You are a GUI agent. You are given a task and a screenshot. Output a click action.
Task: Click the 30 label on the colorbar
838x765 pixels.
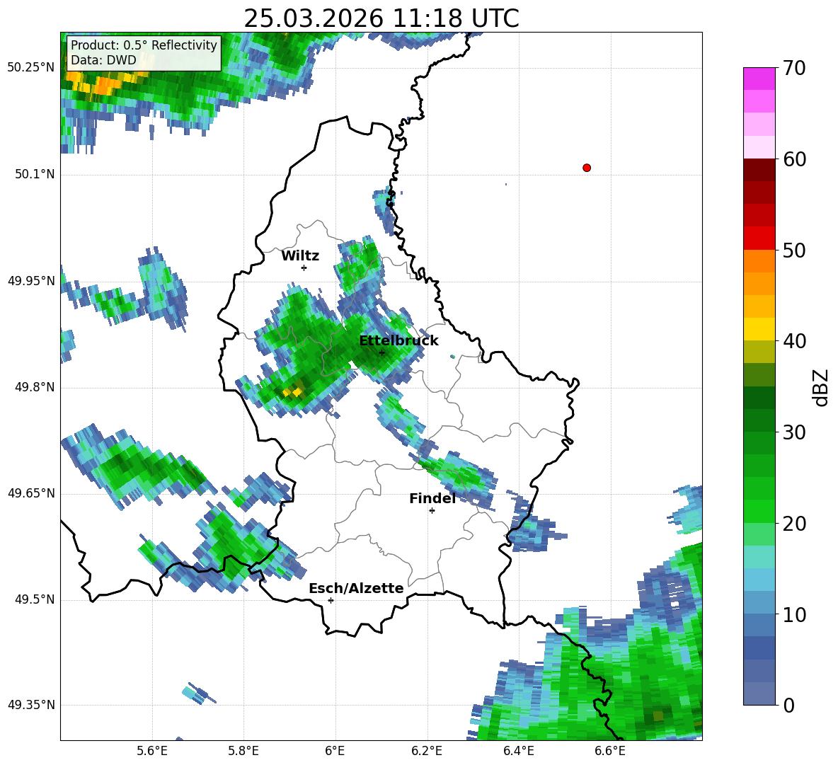[x=793, y=432]
